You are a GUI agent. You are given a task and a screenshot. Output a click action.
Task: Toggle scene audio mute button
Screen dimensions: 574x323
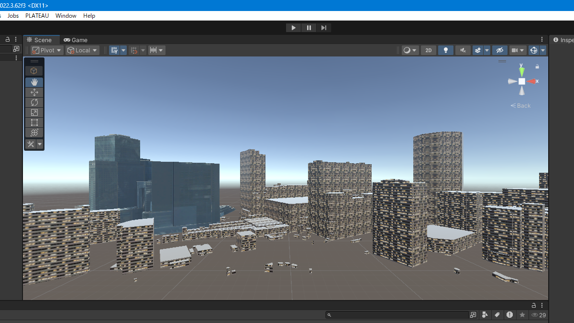(x=463, y=50)
